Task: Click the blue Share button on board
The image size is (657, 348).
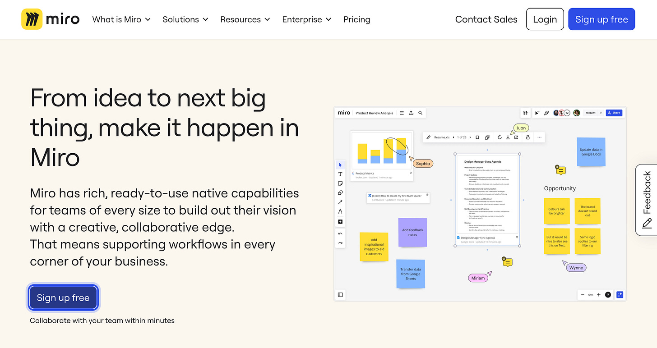Action: click(614, 113)
